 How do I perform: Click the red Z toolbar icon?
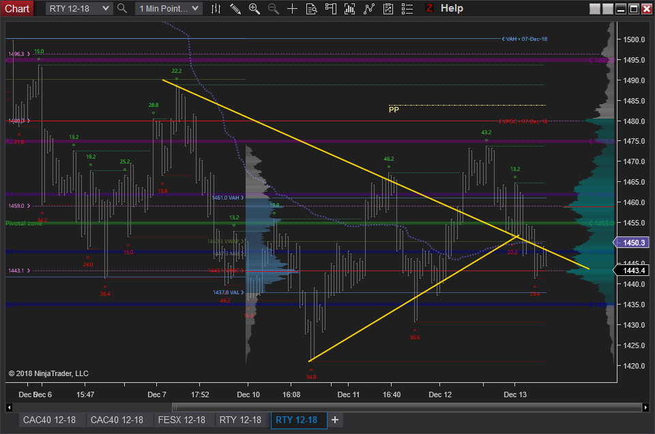(429, 8)
